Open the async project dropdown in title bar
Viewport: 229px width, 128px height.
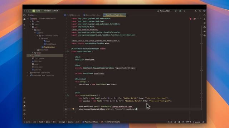coord(37,11)
